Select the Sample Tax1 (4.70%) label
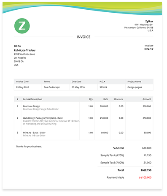This screenshot has height=196, width=167. pyautogui.click(x=112, y=155)
